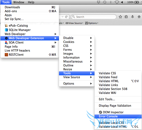Select Apps menu item
The height and width of the screenshot is (130, 142).
30,15
